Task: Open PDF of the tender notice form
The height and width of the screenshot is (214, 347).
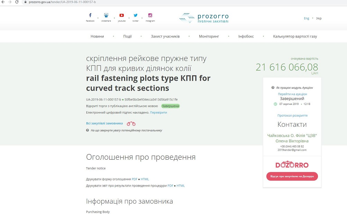Action: (134, 179)
